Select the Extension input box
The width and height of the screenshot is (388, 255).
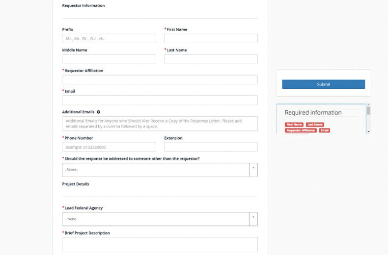(211, 147)
